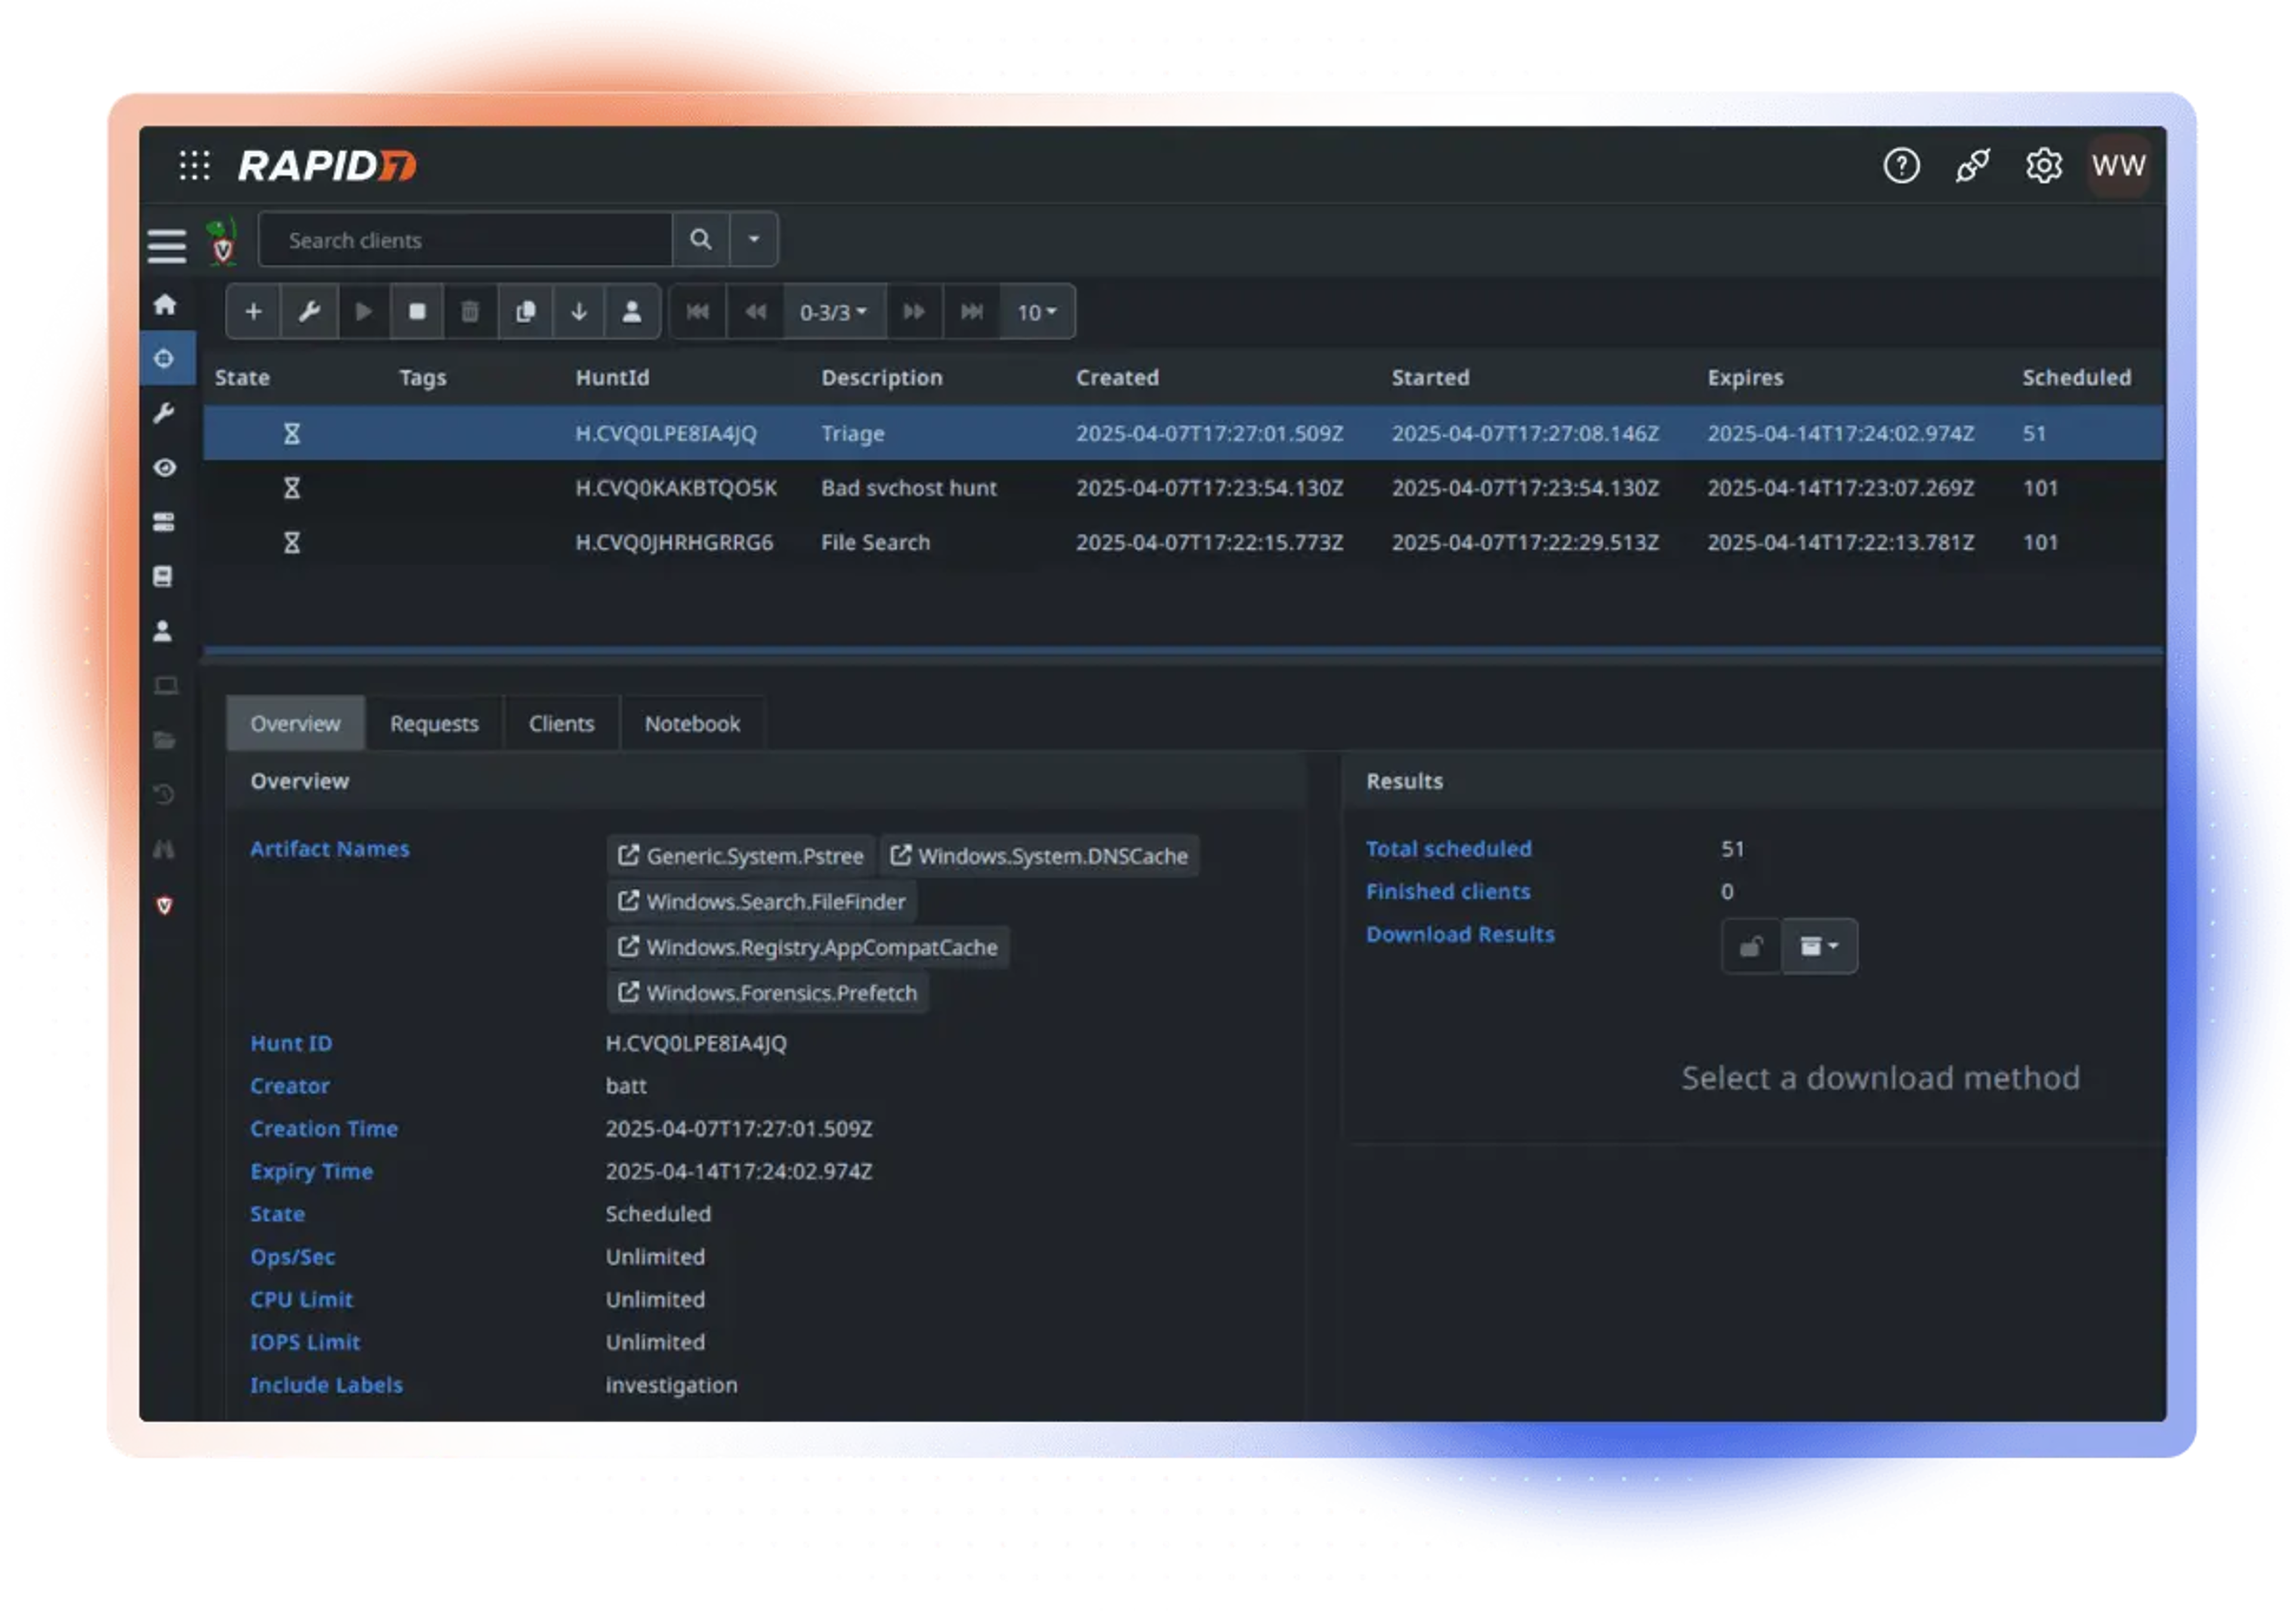Screen dimensions: 2290x1624
Task: Click the modify hunt wrench button
Action: [x=310, y=312]
